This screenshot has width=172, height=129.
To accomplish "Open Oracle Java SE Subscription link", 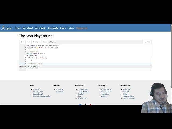I will coord(42,96).
